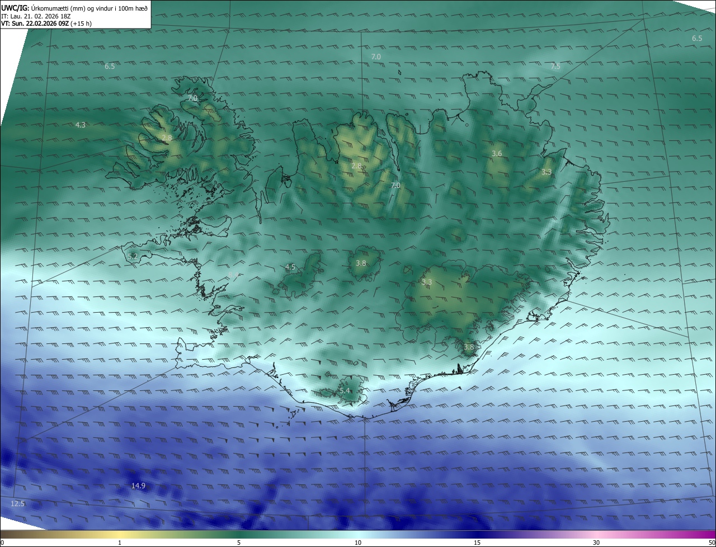
Task: Click the 3.3 value in the eastern highlands
Action: click(547, 172)
